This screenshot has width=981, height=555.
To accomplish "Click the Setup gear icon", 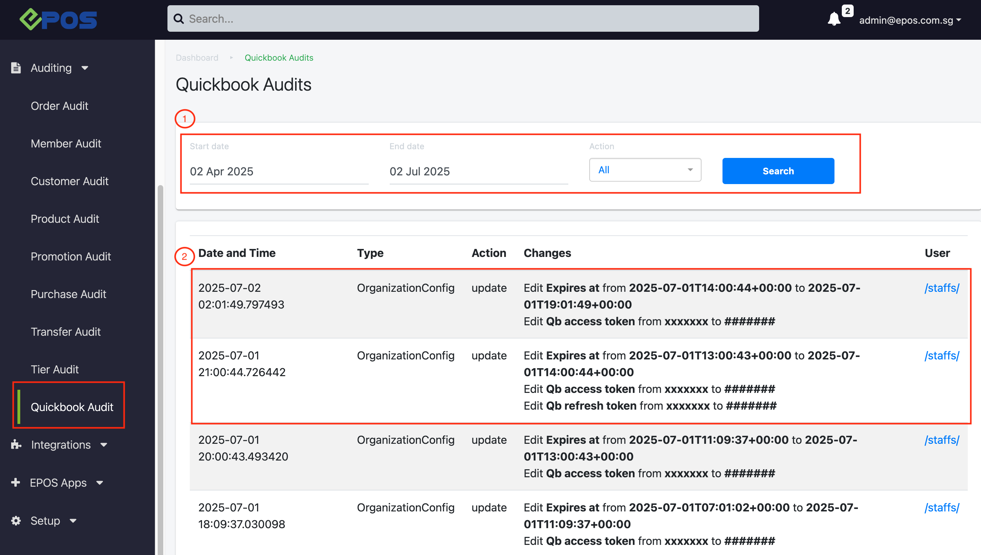I will click(16, 520).
